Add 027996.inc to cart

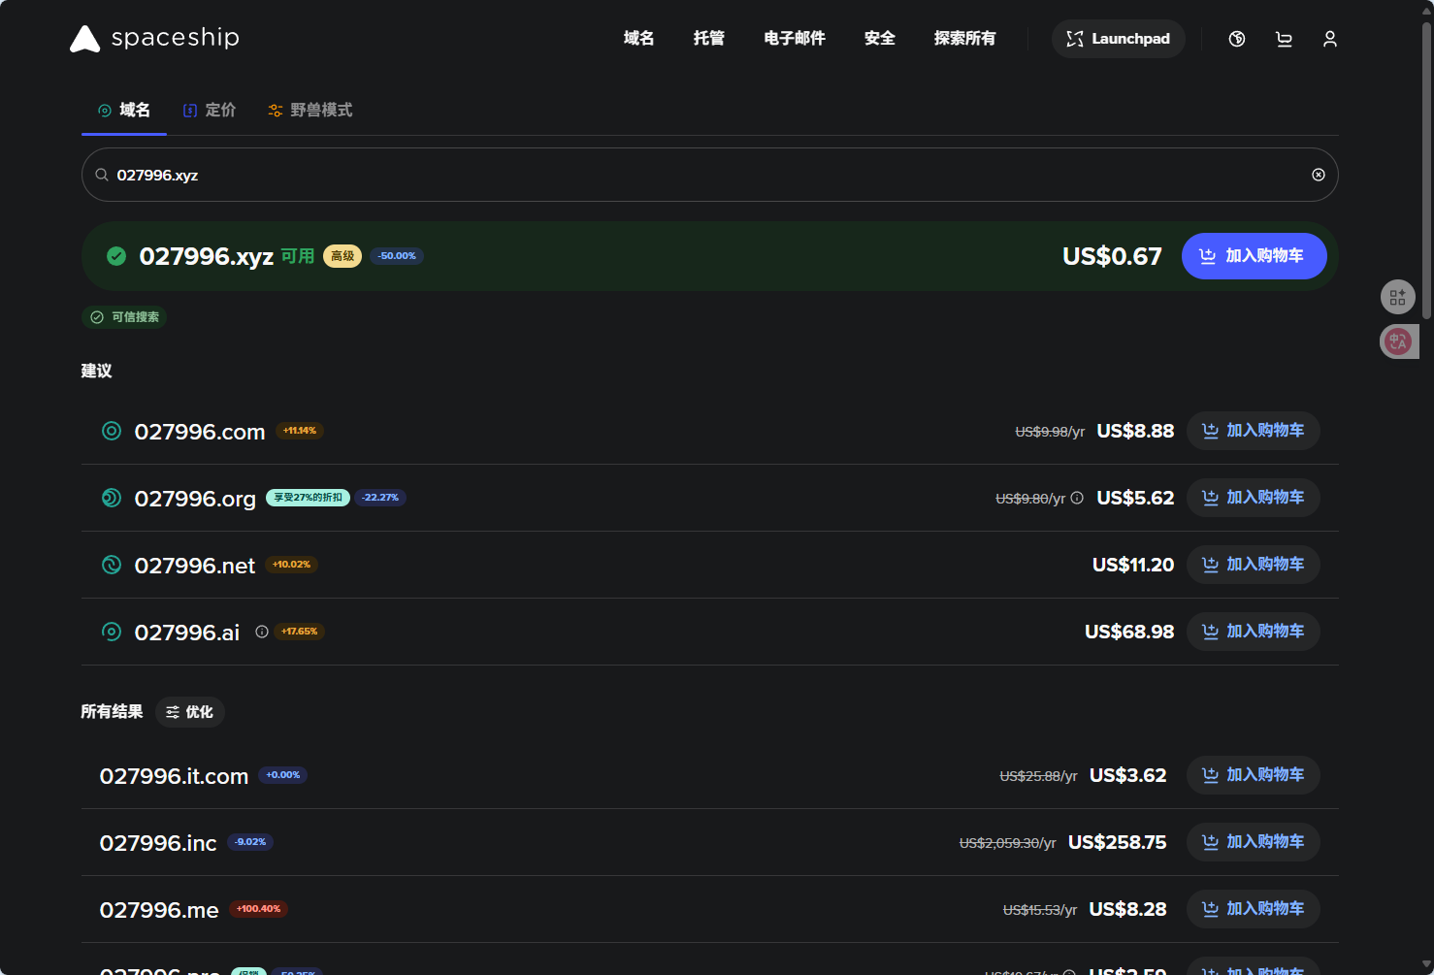click(1253, 842)
